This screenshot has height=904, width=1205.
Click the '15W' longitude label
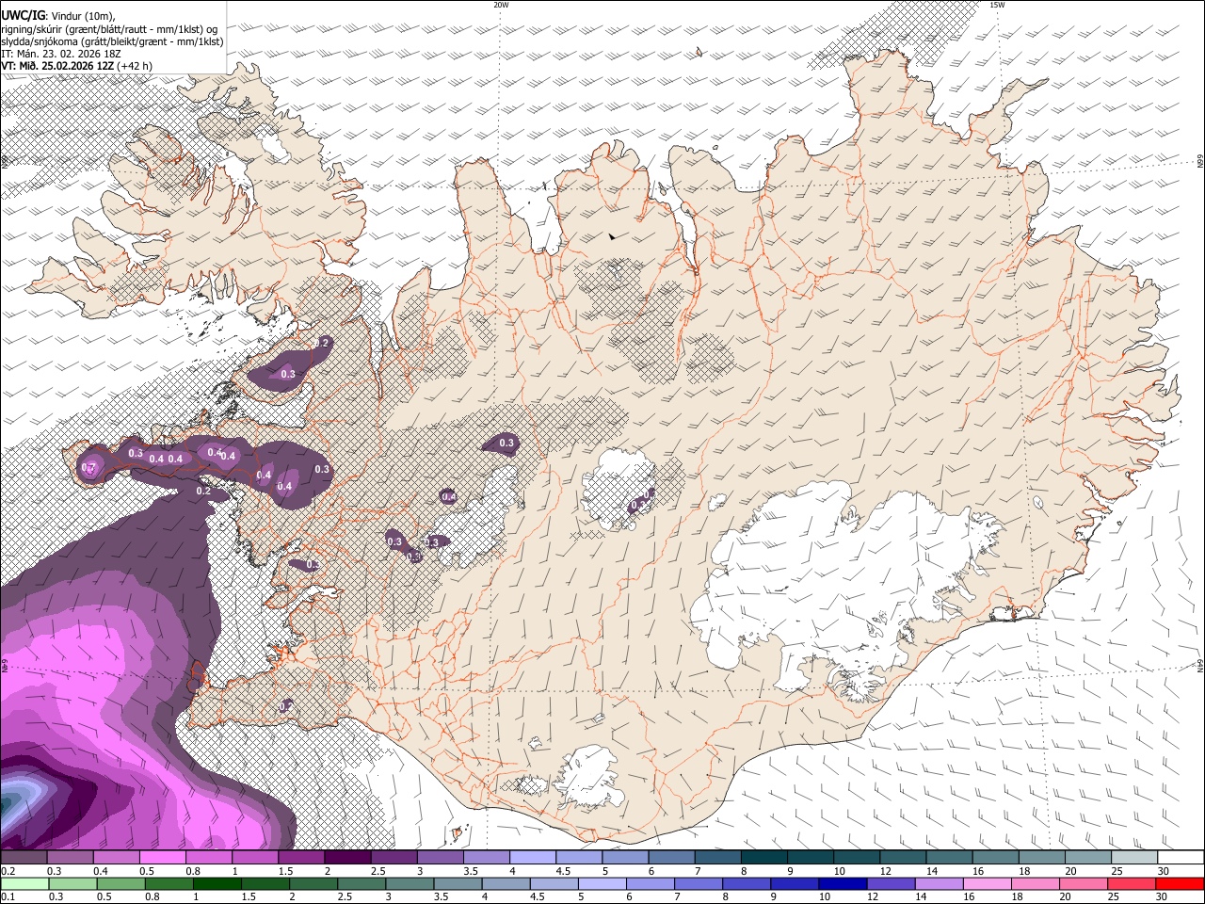pyautogui.click(x=998, y=5)
